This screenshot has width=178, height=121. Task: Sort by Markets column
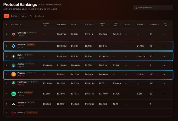coord(154,24)
